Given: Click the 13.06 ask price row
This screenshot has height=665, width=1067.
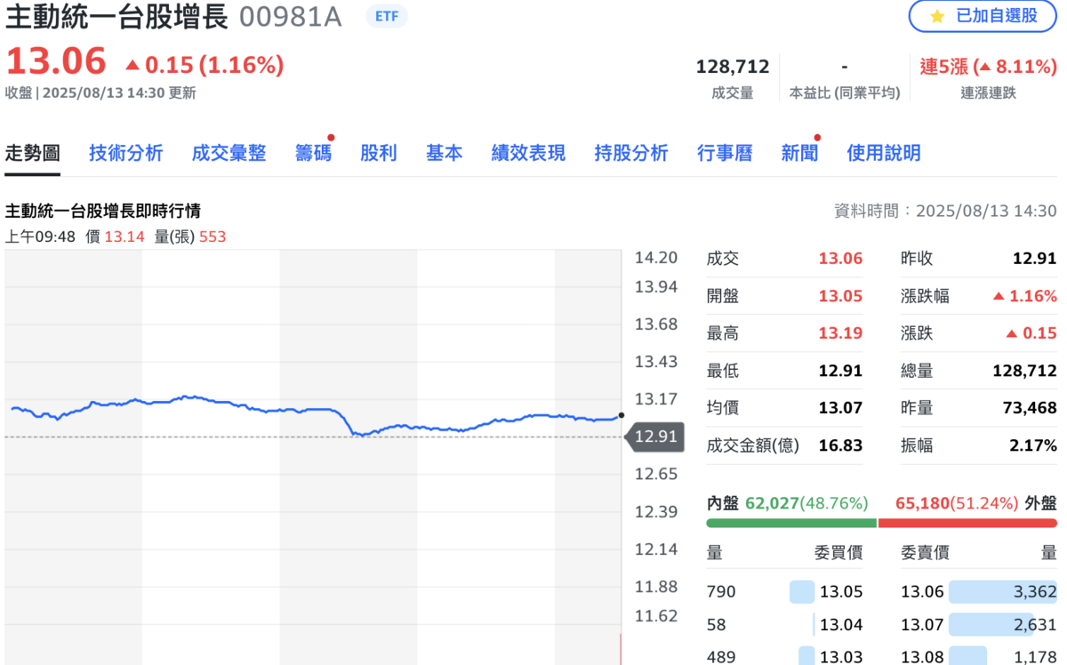Looking at the screenshot, I should pyautogui.click(x=978, y=592).
